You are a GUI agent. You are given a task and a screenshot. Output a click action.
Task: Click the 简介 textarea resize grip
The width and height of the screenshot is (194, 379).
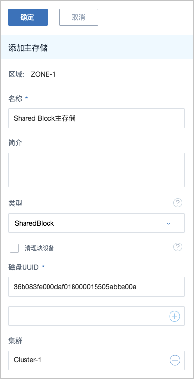click(182, 184)
